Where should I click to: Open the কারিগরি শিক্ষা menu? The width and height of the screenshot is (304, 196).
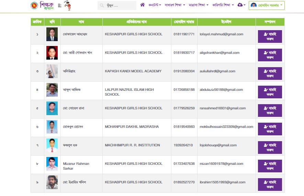click(223, 5)
